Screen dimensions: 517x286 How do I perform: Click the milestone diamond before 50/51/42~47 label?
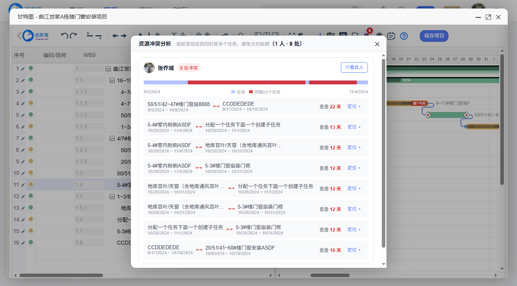pyautogui.click(x=467, y=115)
